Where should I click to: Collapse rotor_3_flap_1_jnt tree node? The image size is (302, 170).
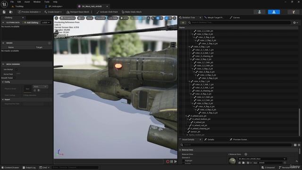coord(189,47)
